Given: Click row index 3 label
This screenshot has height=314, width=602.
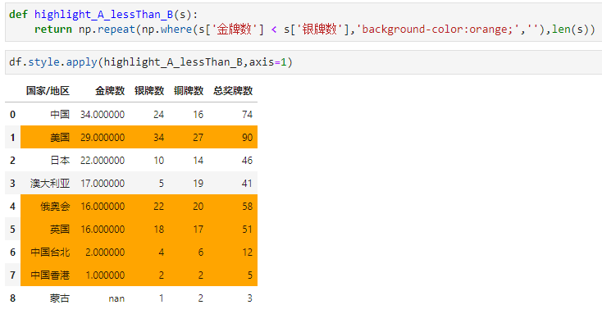Looking at the screenshot, I should (x=12, y=184).
